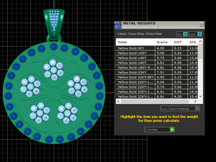Click the horizontal scrollbar bar under metal list

[x=155, y=101]
